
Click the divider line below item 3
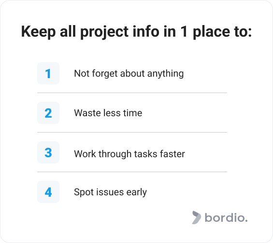tap(132, 172)
